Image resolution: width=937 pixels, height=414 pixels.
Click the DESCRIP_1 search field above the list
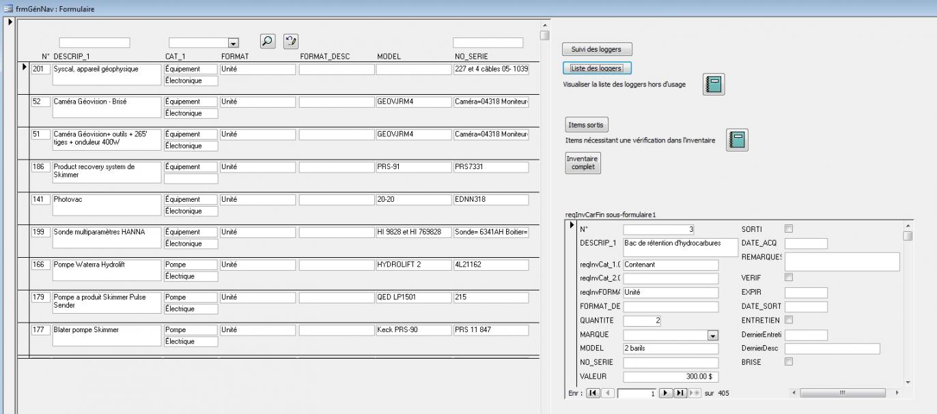(x=94, y=42)
